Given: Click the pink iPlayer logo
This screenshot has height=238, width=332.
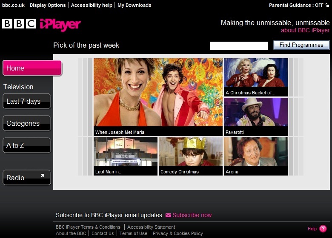Looking at the screenshot, I should point(60,25).
